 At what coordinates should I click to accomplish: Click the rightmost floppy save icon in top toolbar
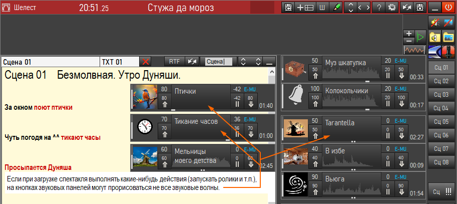click(419, 8)
